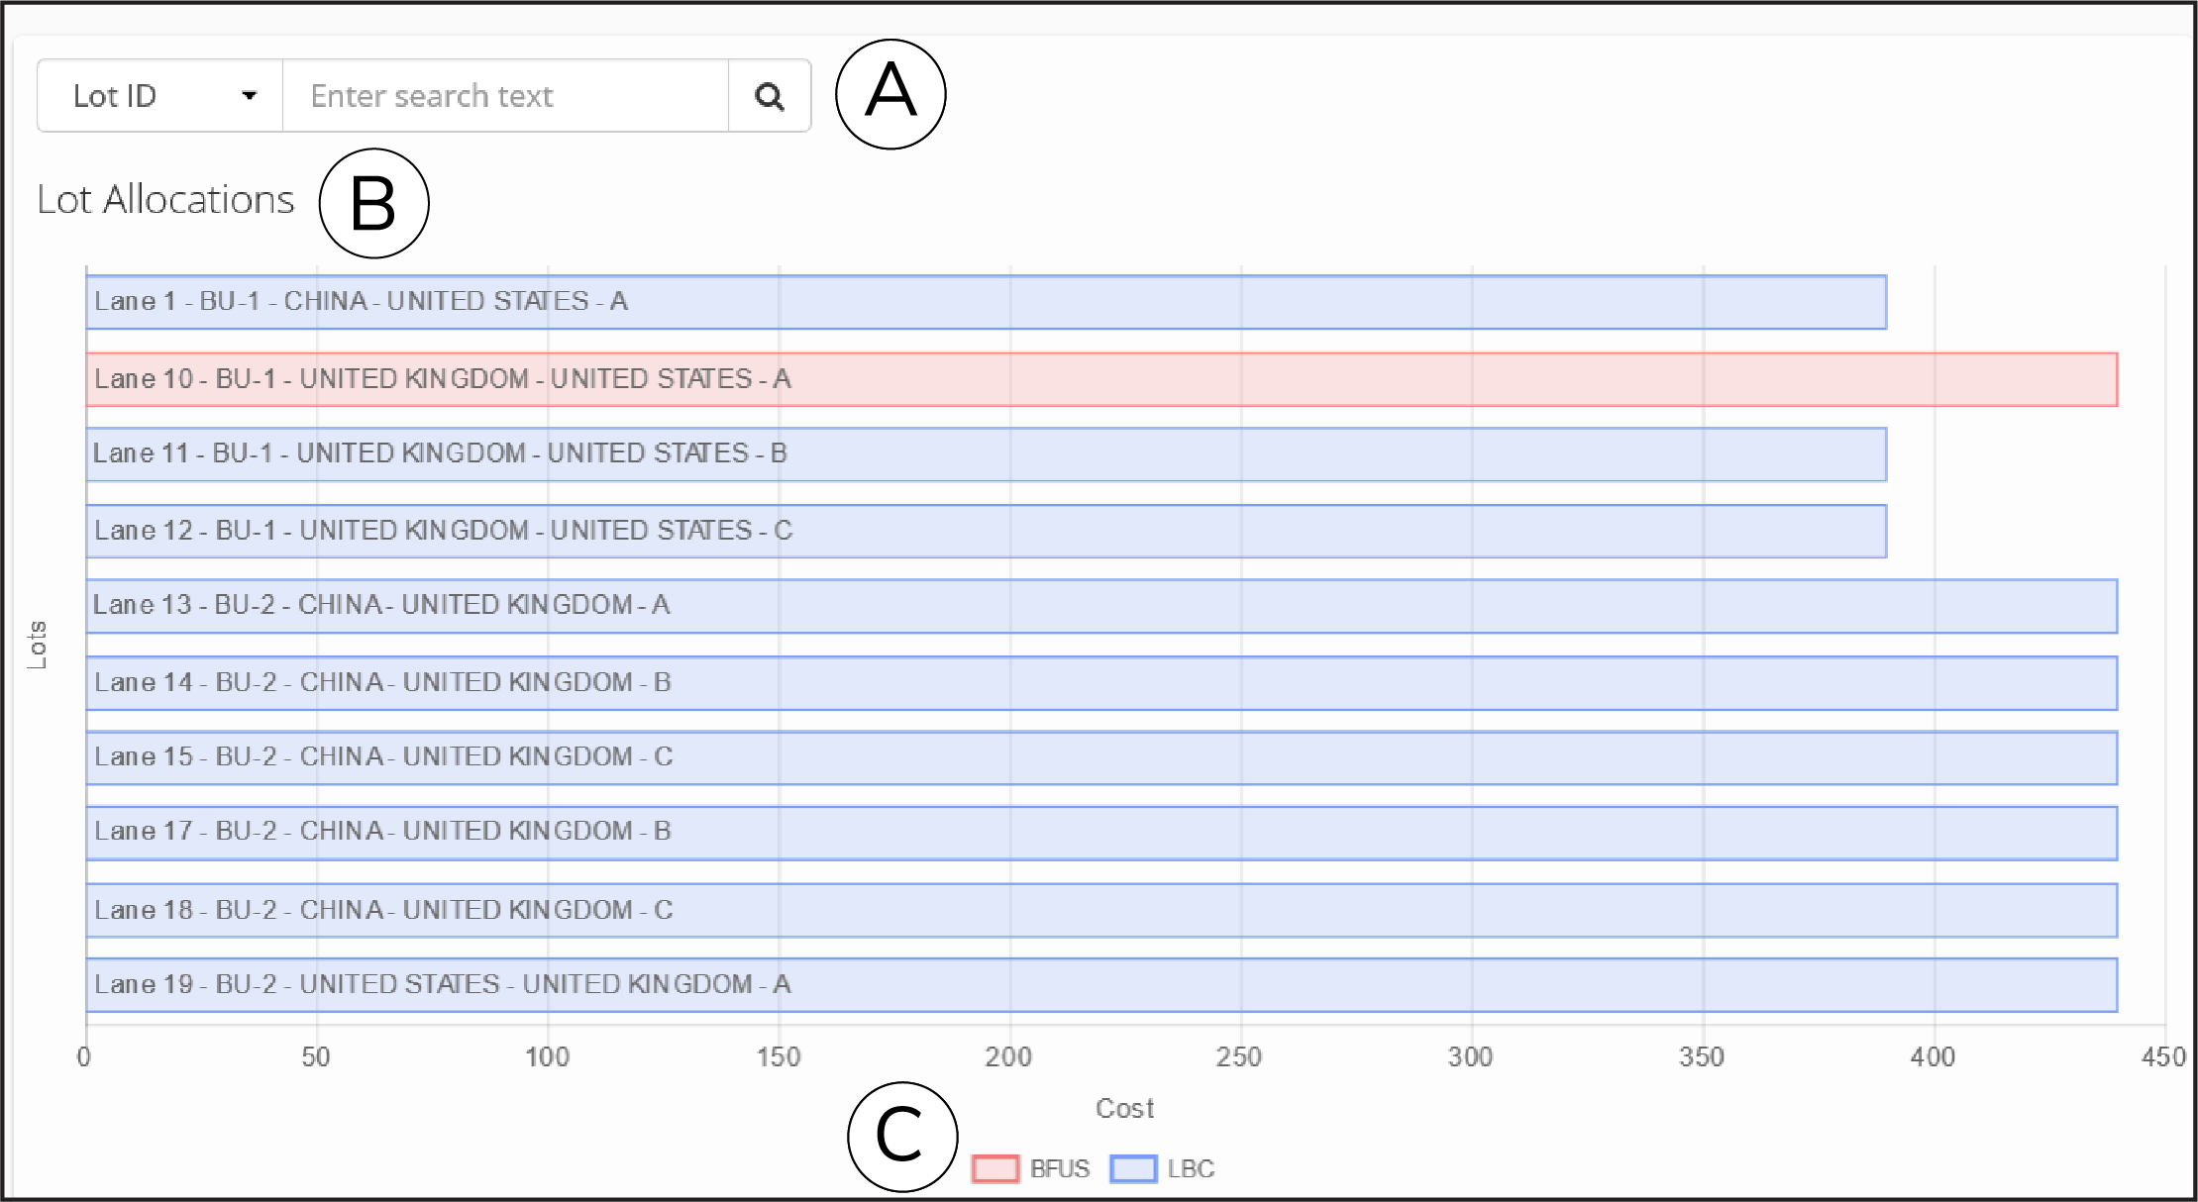This screenshot has width=2198, height=1202.
Task: Select the red Lane 10 bar
Action: pos(1101,379)
